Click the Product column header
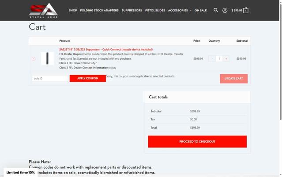Screen dimensions: 282x177 tap(64, 41)
